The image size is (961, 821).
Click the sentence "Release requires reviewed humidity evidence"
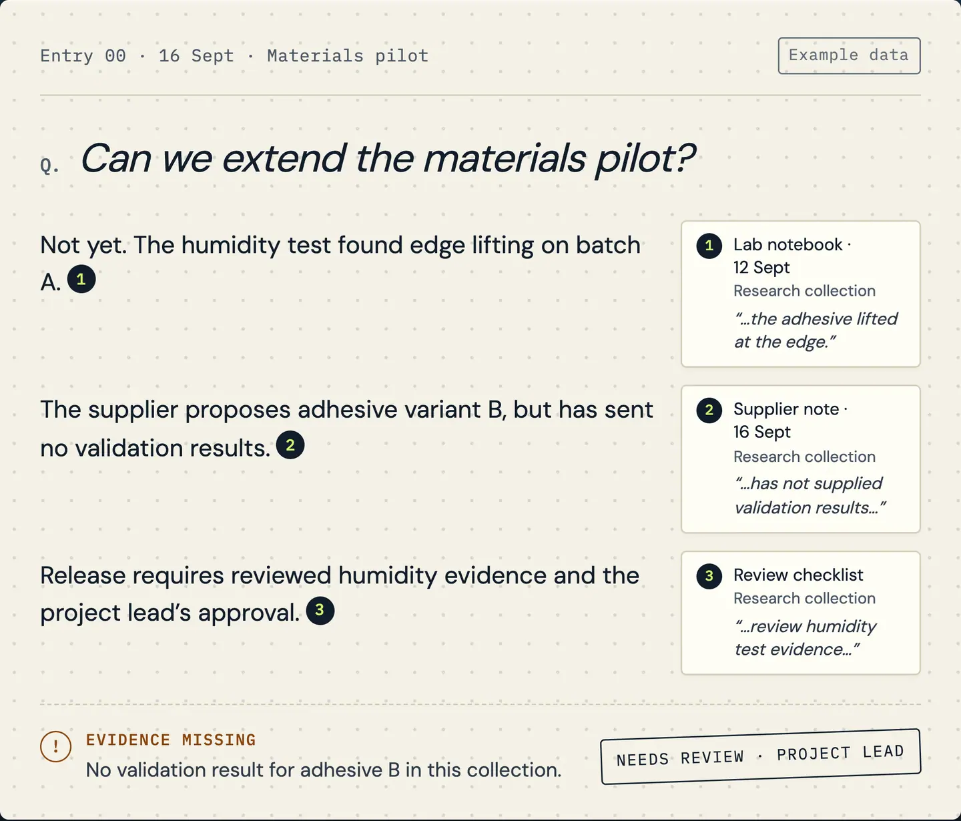click(340, 594)
